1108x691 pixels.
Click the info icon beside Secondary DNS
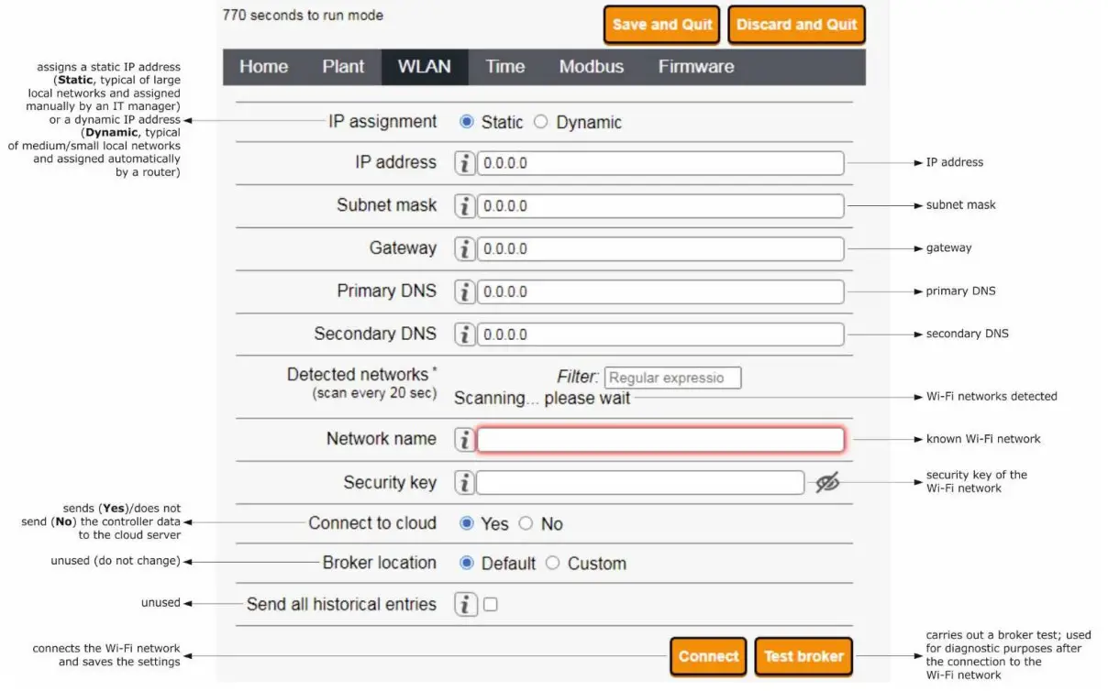coord(465,334)
